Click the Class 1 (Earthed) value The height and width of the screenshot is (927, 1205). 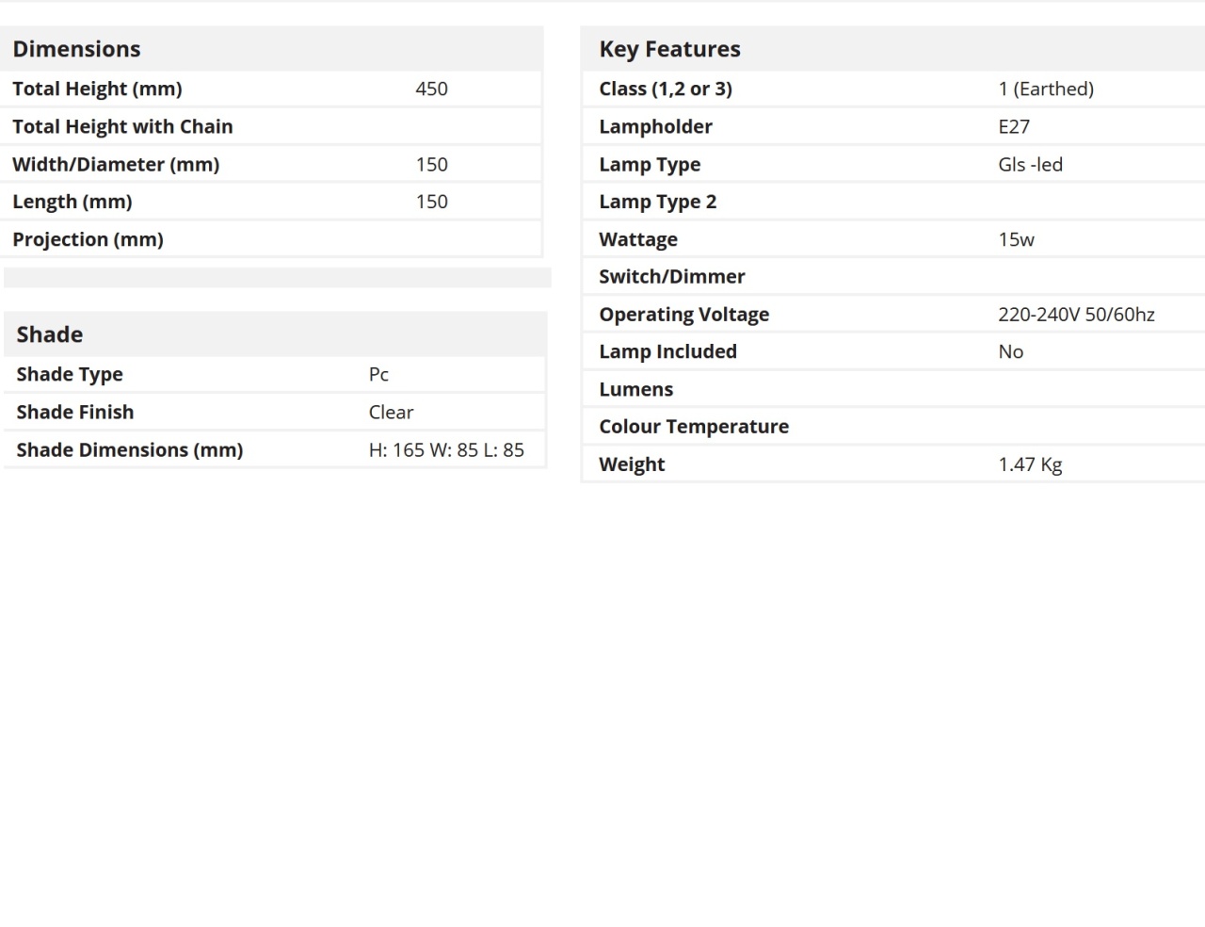tap(1046, 89)
